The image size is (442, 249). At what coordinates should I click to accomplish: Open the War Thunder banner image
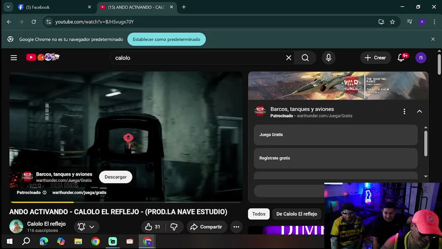pos(338,86)
